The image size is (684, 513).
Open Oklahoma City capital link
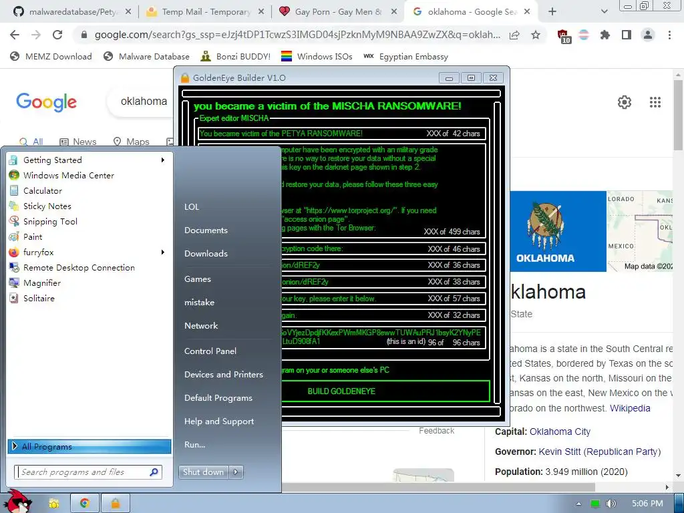click(560, 432)
